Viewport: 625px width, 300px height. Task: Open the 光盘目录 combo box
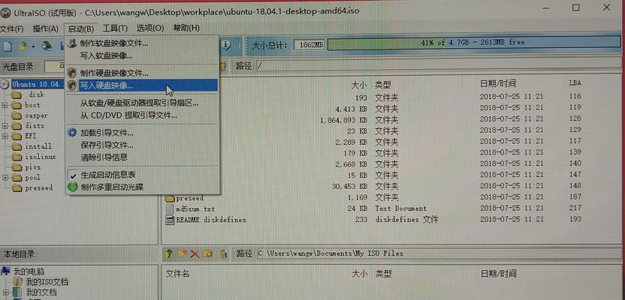click(55, 66)
